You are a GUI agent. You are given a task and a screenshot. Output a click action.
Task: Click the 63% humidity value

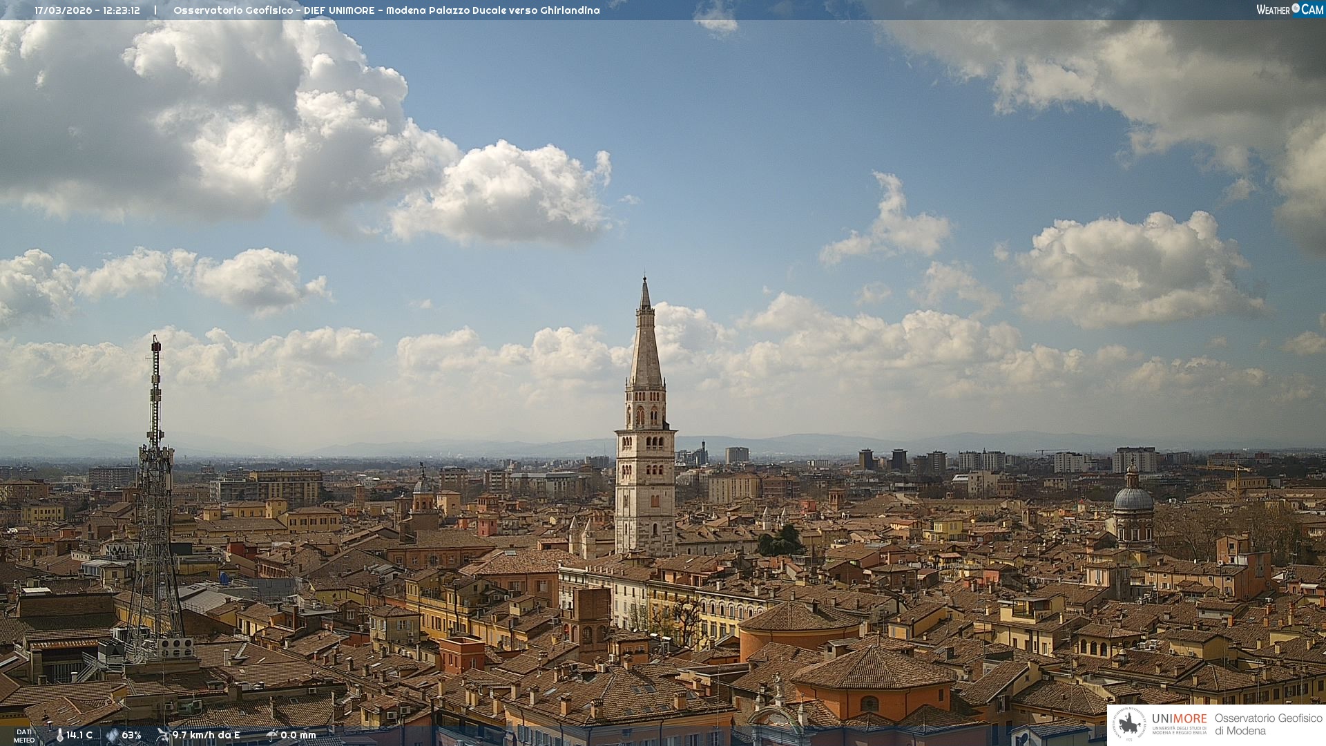pyautogui.click(x=131, y=735)
